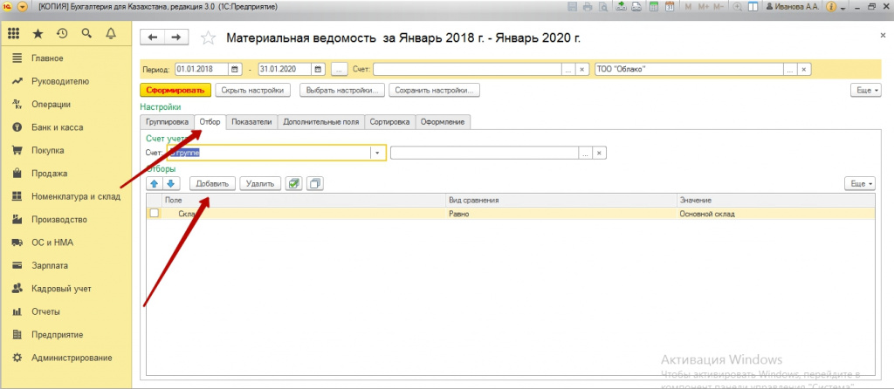Image resolution: width=894 pixels, height=389 pixels.
Task: Open the Дополнительные поля tab
Action: click(321, 122)
